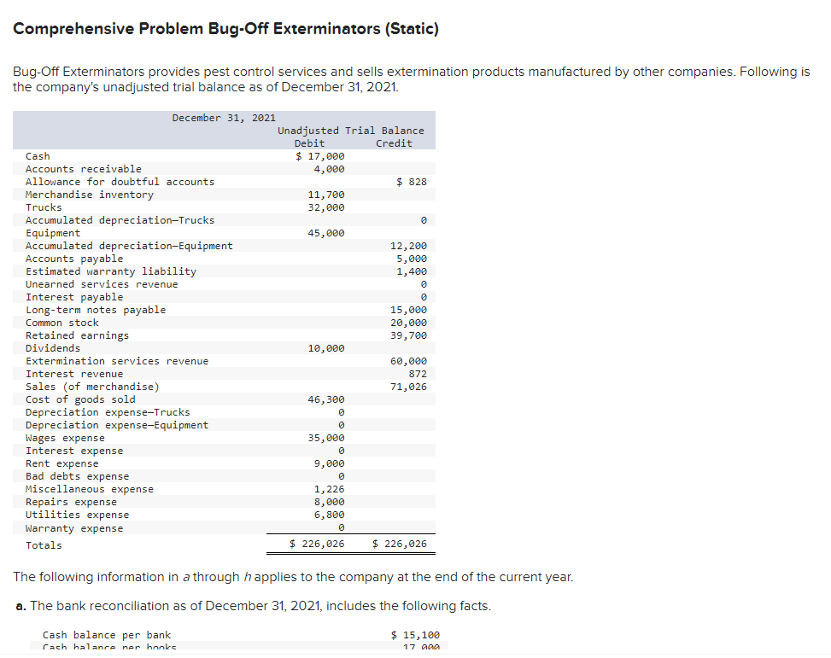Click the Accounts receivable value '4,000'
This screenshot has height=658, width=831.
tap(329, 168)
